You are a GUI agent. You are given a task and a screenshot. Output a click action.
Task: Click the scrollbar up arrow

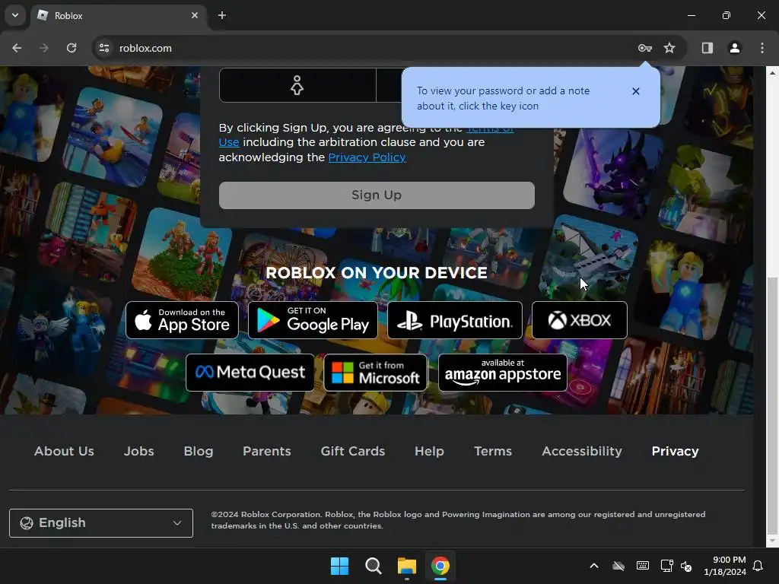(772, 73)
